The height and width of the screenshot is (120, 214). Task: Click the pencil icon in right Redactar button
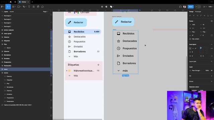pyautogui.click(x=116, y=22)
